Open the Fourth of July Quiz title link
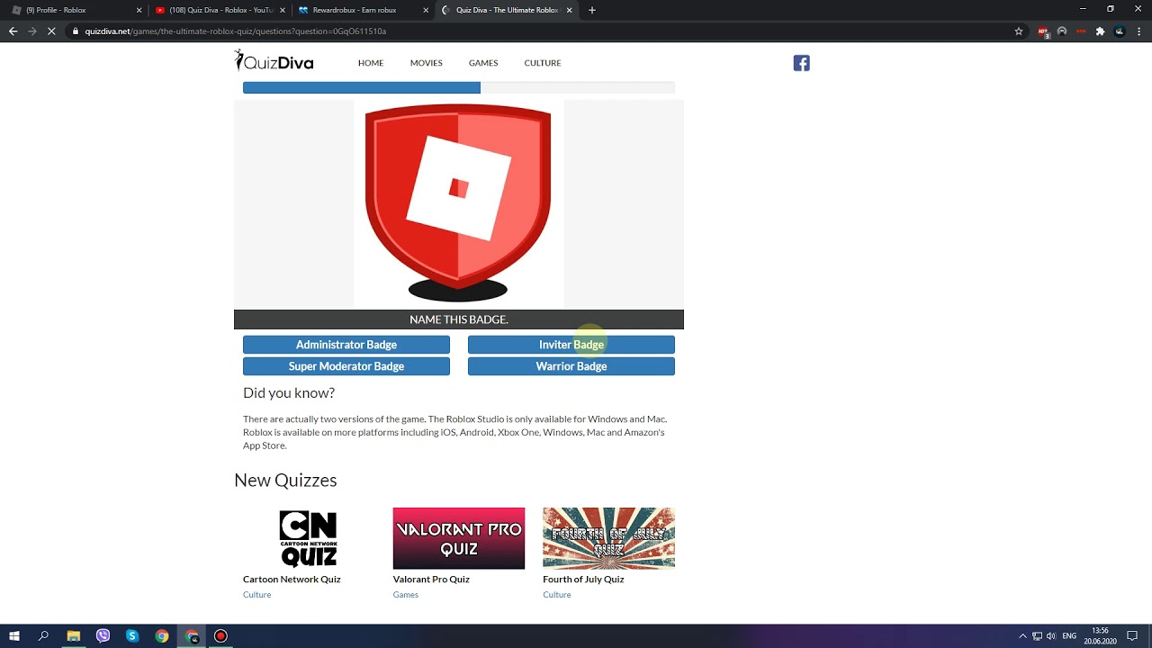 tap(583, 579)
